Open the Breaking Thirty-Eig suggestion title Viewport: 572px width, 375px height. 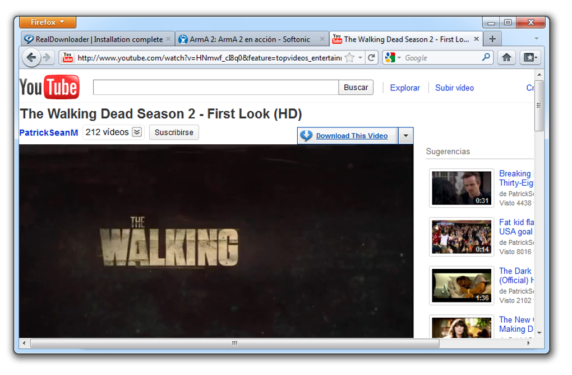click(516, 178)
